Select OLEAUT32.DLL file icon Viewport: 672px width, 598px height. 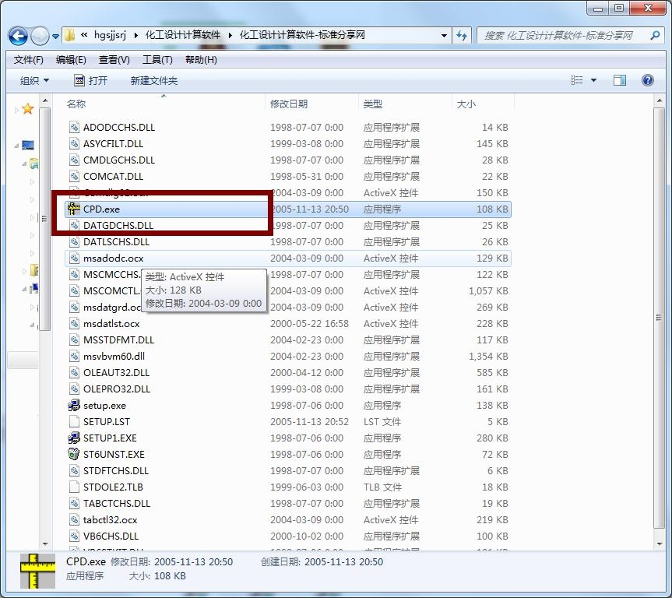(74, 372)
